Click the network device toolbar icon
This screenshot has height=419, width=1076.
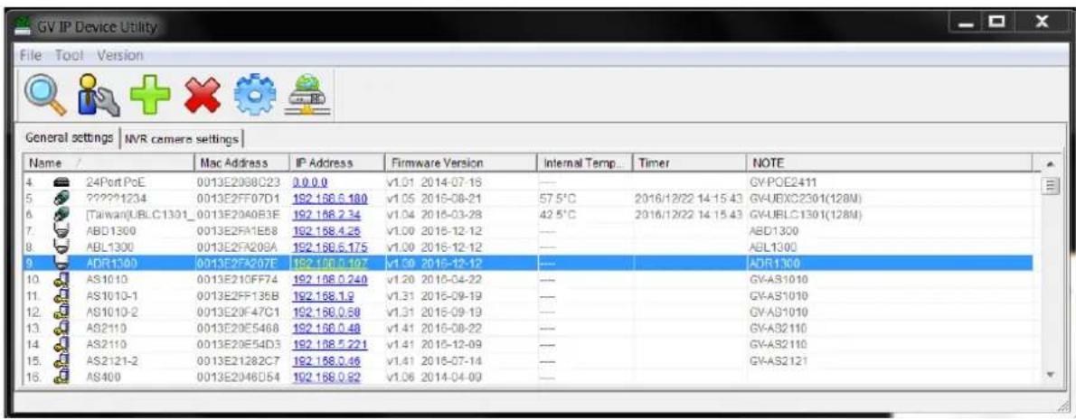[307, 96]
